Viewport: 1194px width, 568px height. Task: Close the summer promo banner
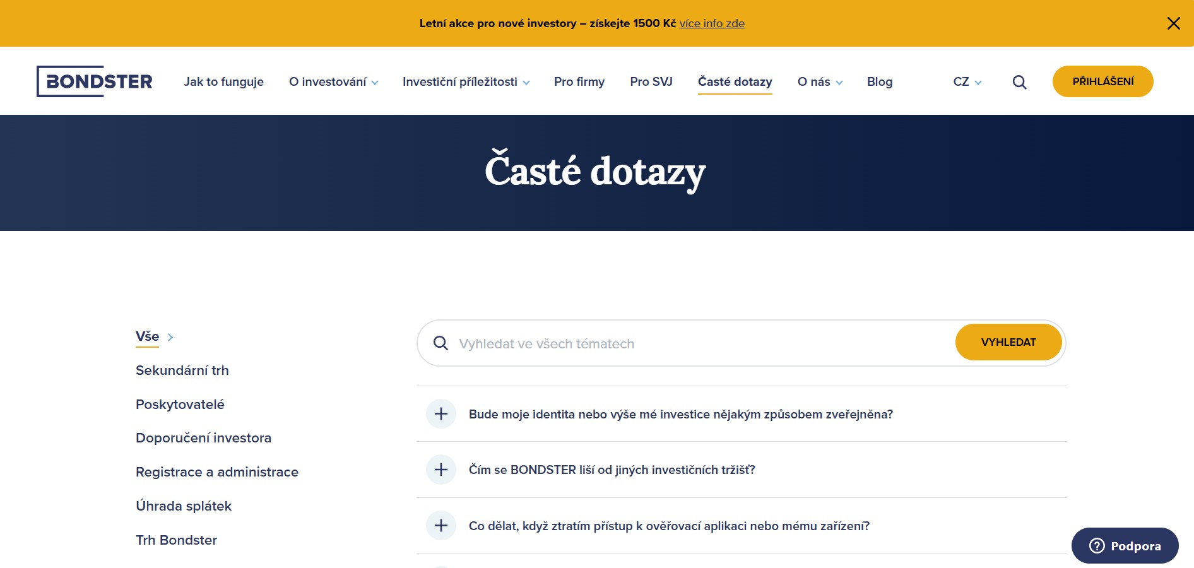pyautogui.click(x=1173, y=23)
